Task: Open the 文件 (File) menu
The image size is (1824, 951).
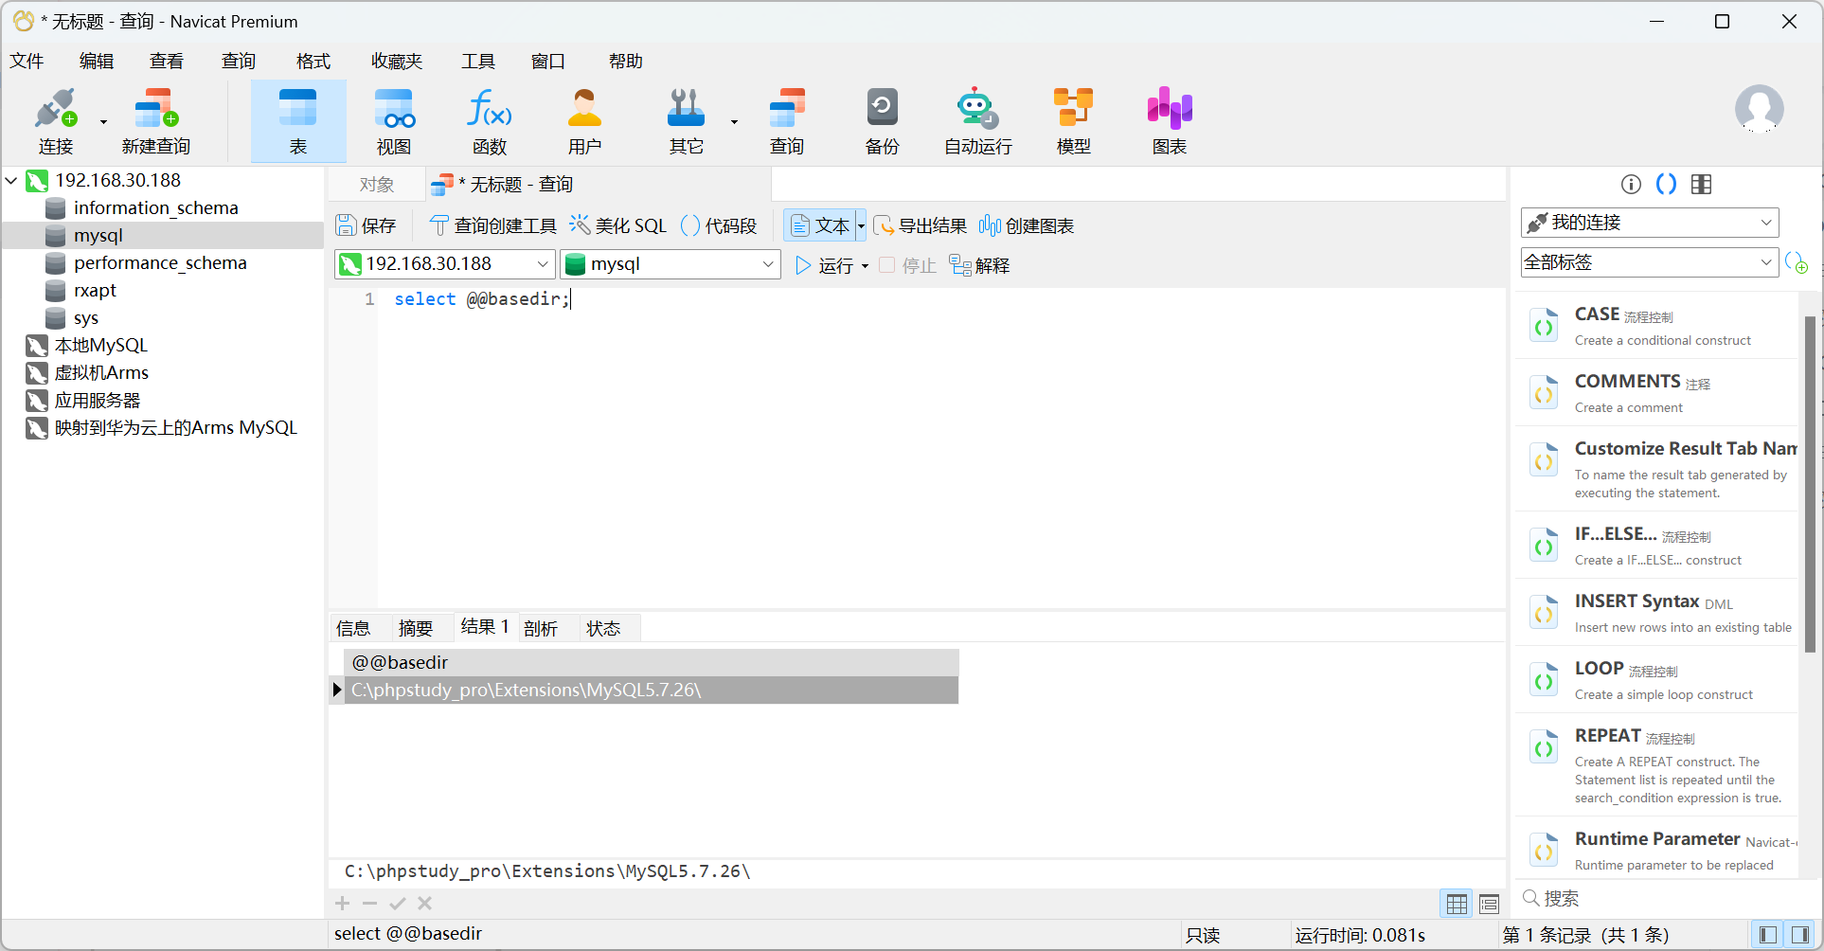Action: [x=27, y=62]
